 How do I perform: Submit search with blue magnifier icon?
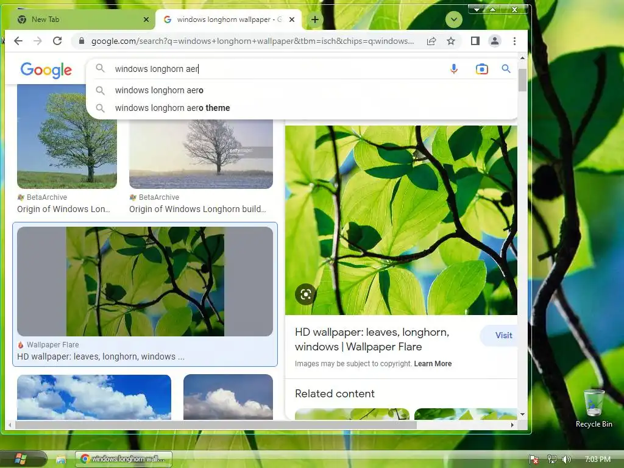pyautogui.click(x=506, y=69)
